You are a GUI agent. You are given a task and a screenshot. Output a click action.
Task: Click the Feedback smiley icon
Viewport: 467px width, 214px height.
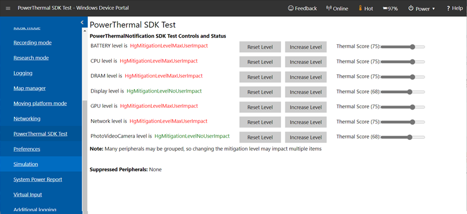point(291,8)
